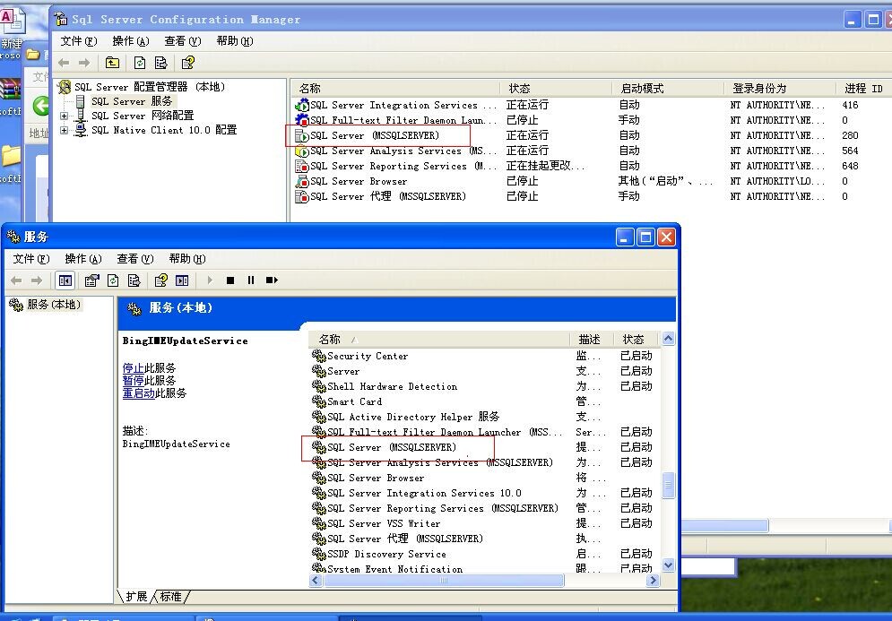Click 暂停 link to pause the service

133,381
